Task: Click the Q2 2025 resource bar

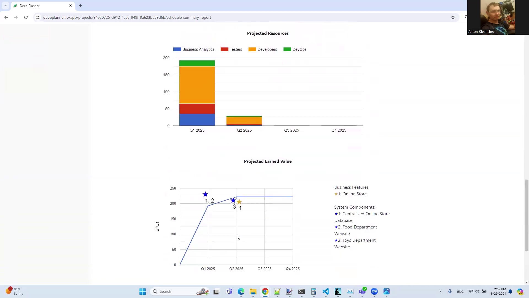Action: 244,121
